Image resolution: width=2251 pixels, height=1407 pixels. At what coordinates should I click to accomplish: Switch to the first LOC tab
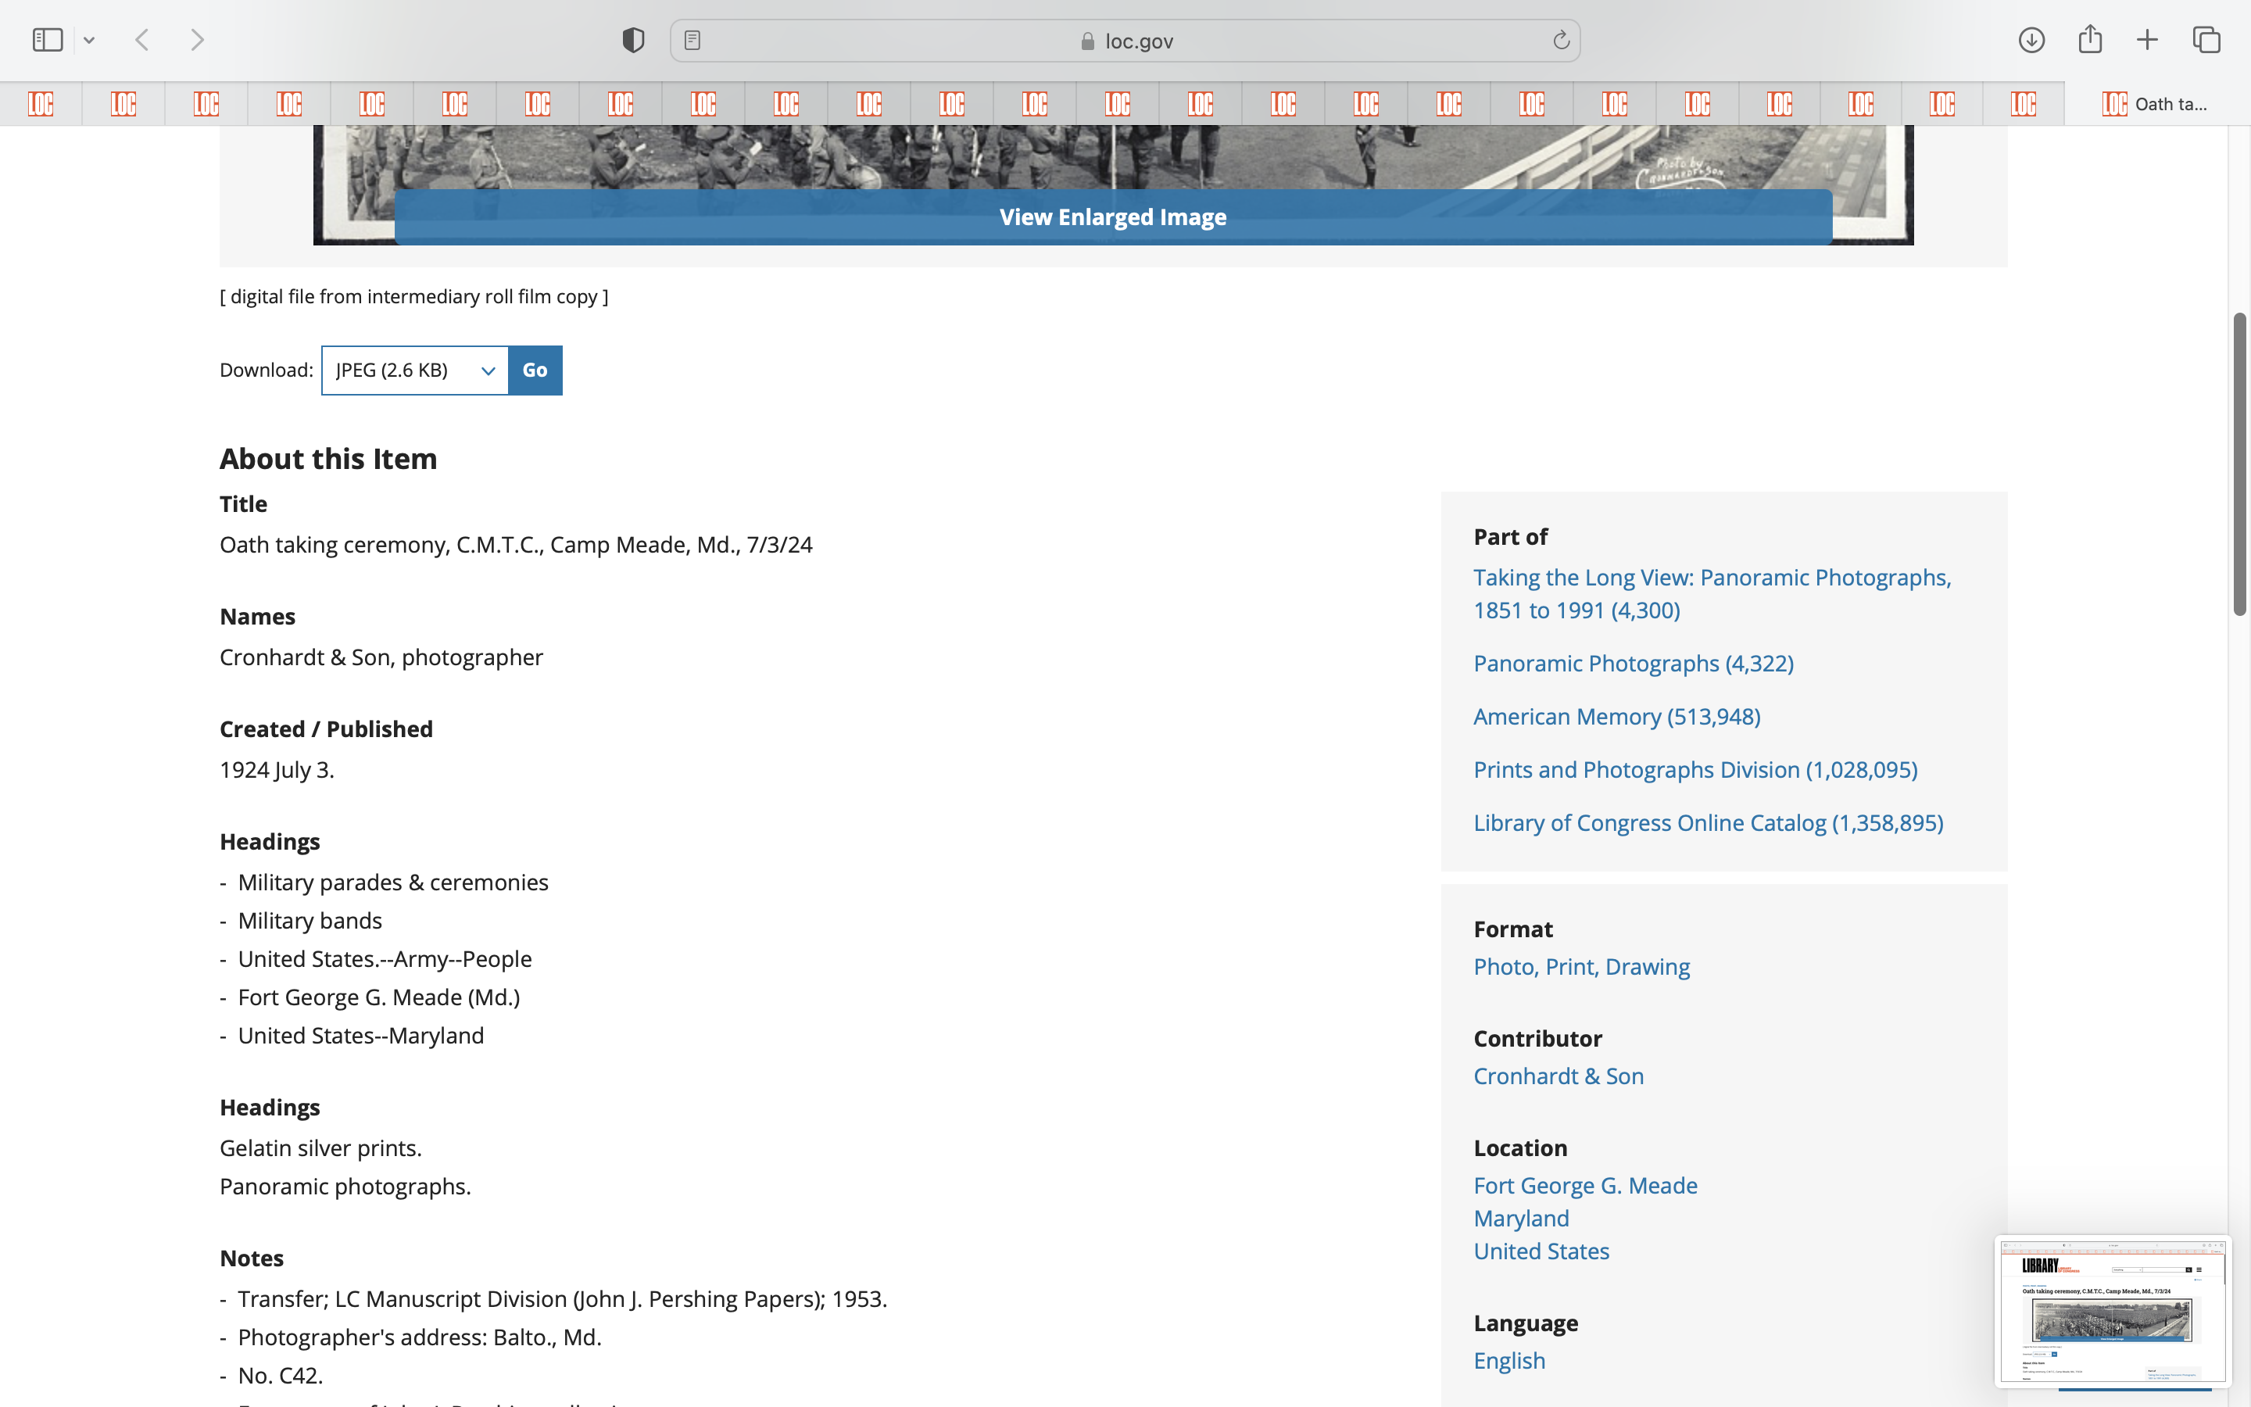pyautogui.click(x=41, y=103)
